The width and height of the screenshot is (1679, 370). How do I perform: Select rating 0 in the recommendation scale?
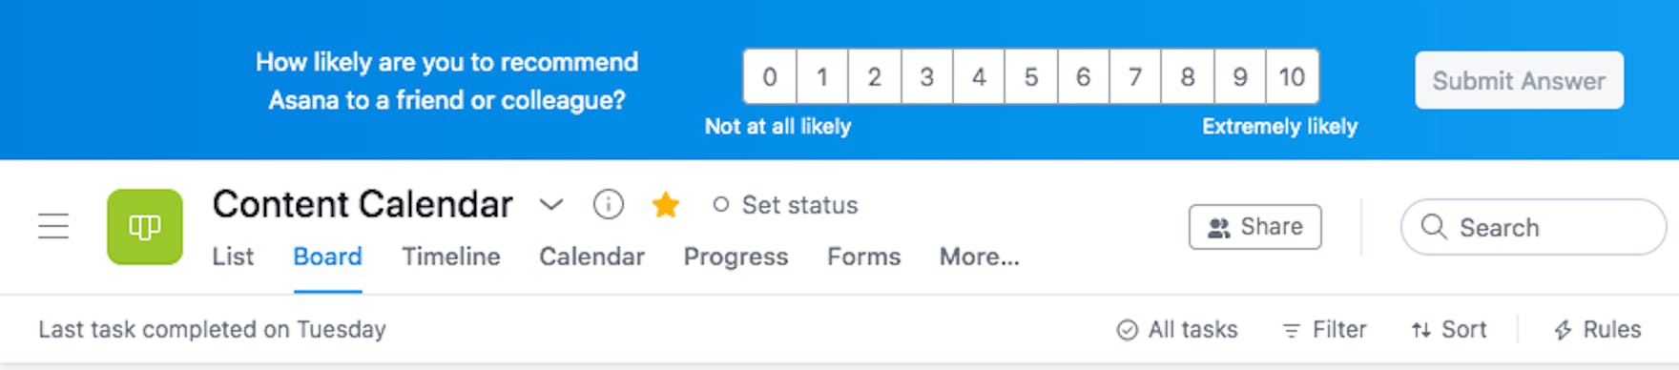[770, 77]
